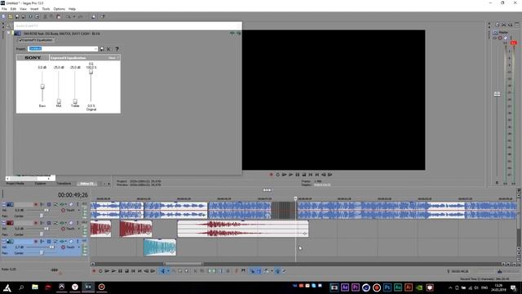This screenshot has width=522, height=294.
Task: Open a project with folder icon
Action: pyautogui.click(x=11, y=16)
